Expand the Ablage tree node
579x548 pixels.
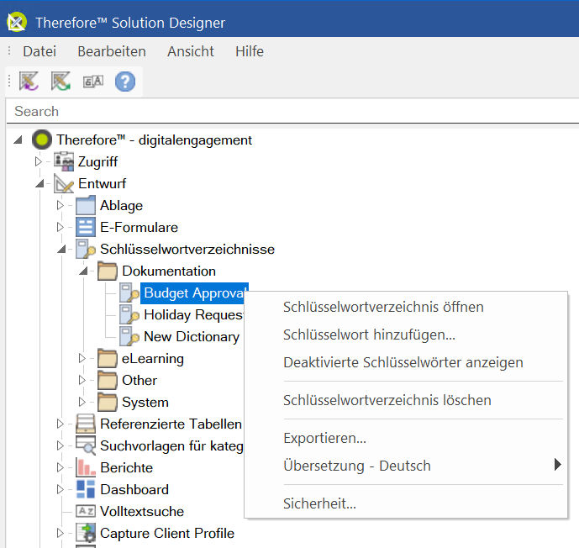click(61, 205)
